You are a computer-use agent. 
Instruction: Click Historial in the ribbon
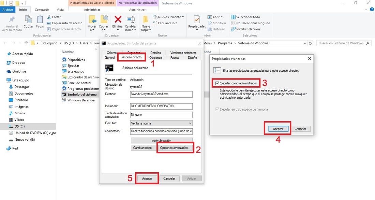coord(216,29)
